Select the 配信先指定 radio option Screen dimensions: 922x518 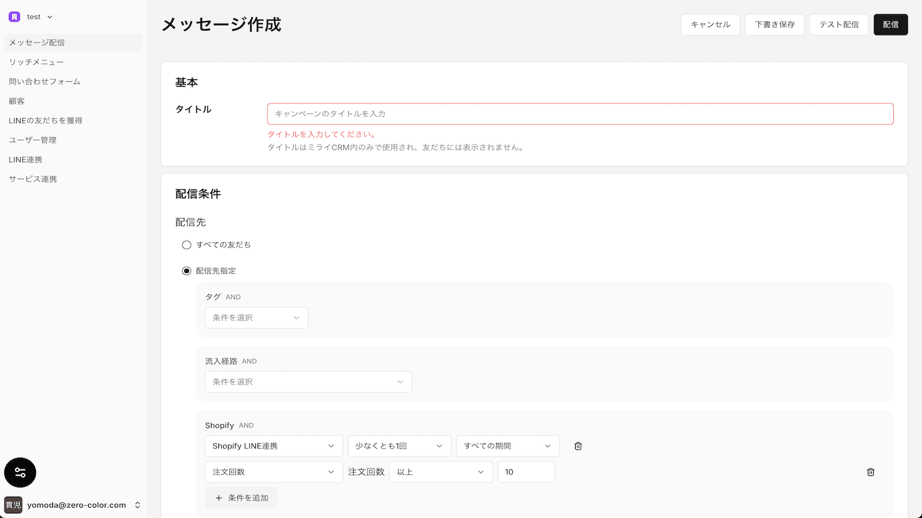click(186, 271)
